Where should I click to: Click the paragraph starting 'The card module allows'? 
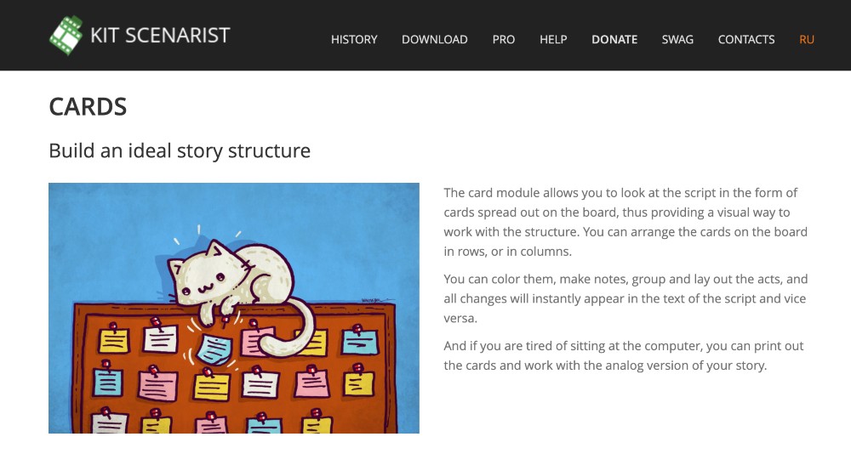coord(625,222)
